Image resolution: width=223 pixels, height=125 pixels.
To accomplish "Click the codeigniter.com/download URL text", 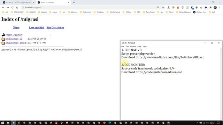I will 159,72.
